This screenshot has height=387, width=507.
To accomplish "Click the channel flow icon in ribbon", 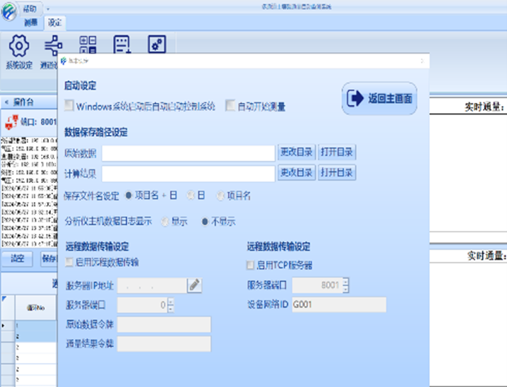I will click(x=53, y=46).
